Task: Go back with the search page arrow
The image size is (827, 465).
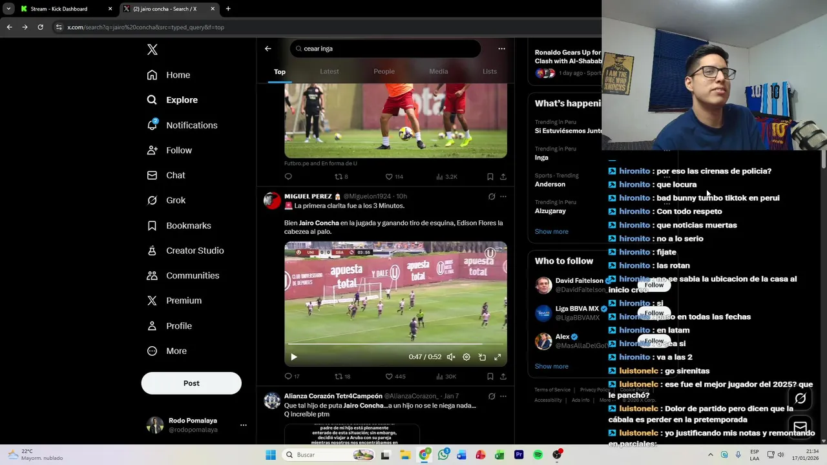Action: click(x=268, y=48)
